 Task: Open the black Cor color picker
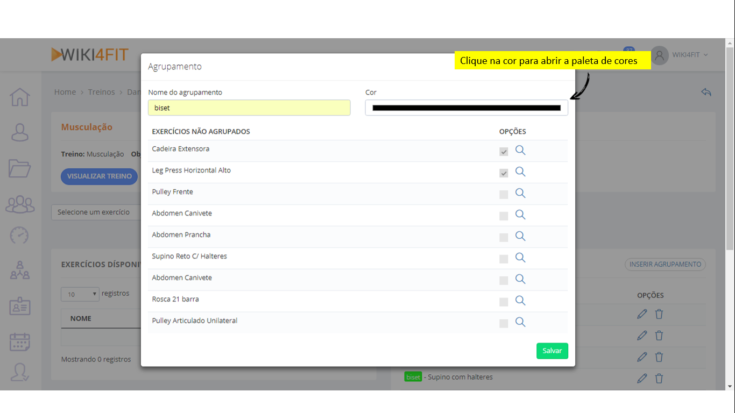[466, 108]
